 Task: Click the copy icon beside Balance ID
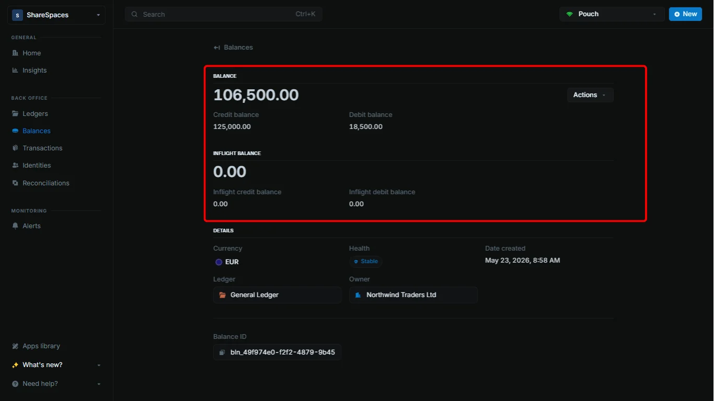pyautogui.click(x=222, y=352)
